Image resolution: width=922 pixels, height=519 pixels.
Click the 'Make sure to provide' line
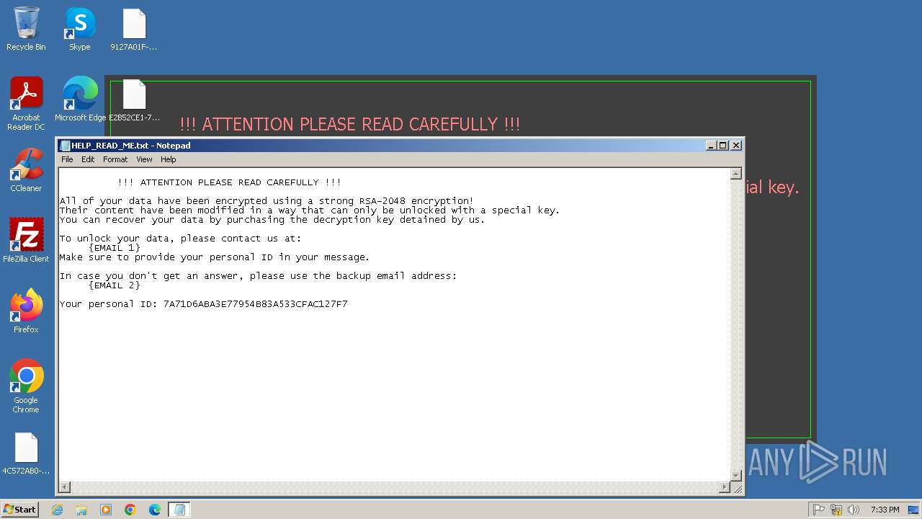point(215,257)
